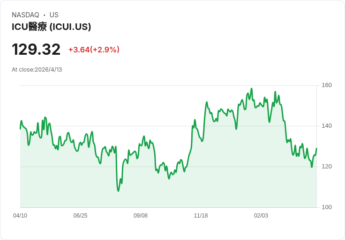Click the chart's highest peak near 160
The image size is (345, 240).
point(252,89)
